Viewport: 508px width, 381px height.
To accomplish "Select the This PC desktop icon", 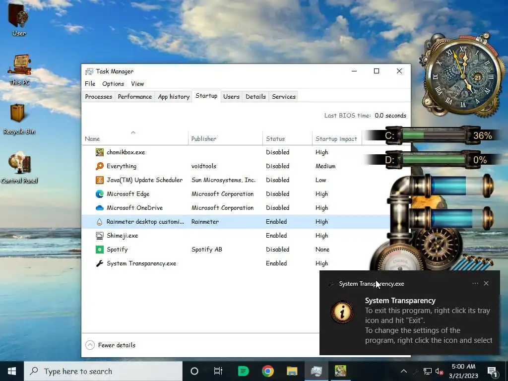I will click(19, 69).
